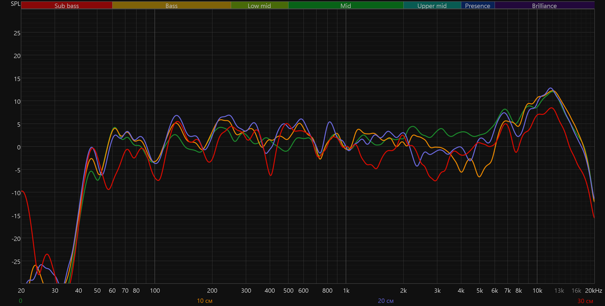Toggle the purple 20 см trace legend

pyautogui.click(x=386, y=300)
